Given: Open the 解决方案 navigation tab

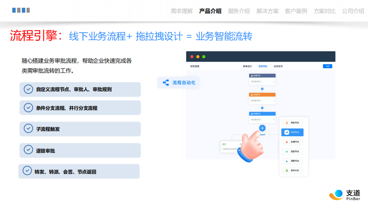Looking at the screenshot, I should click(267, 11).
